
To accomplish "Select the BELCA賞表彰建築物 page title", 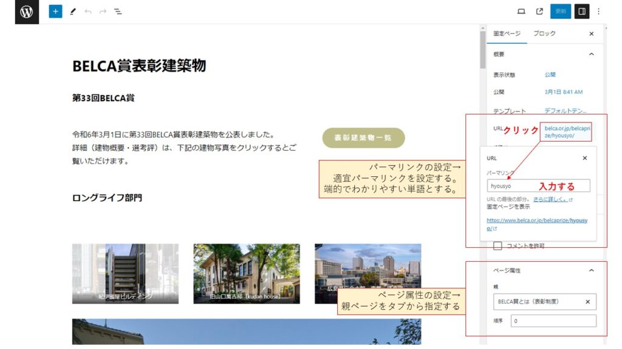I will coord(139,65).
